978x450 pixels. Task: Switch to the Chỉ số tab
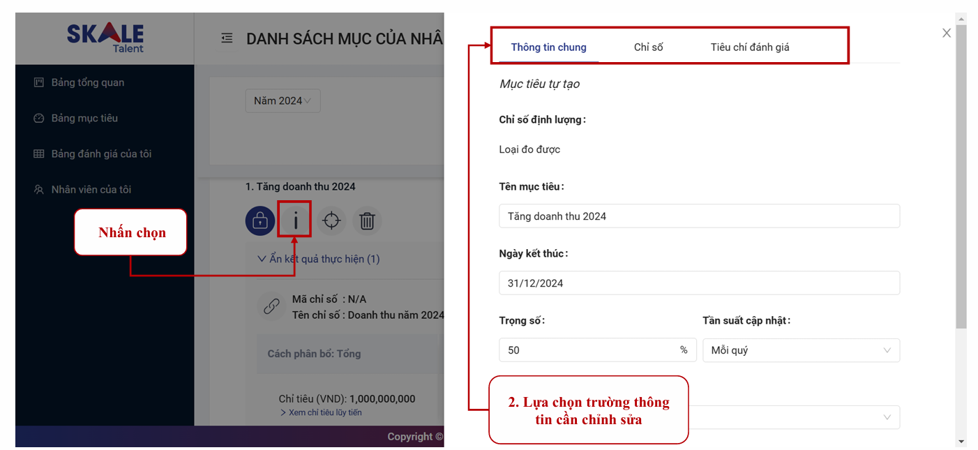[x=648, y=47]
